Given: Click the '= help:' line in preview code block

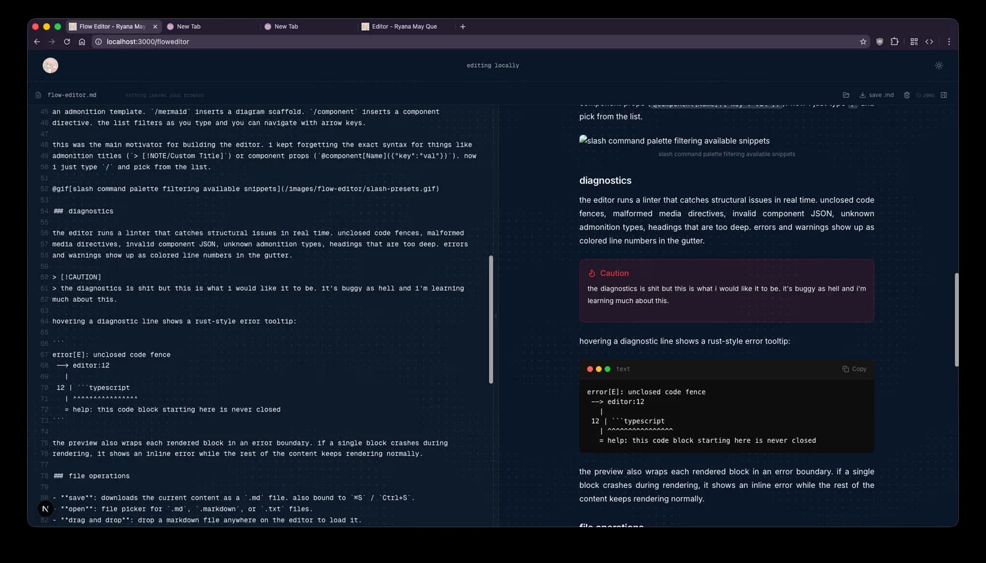Looking at the screenshot, I should point(707,440).
